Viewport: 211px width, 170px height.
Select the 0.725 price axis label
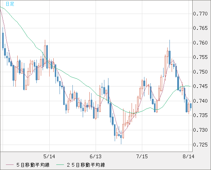[x=200, y=145]
